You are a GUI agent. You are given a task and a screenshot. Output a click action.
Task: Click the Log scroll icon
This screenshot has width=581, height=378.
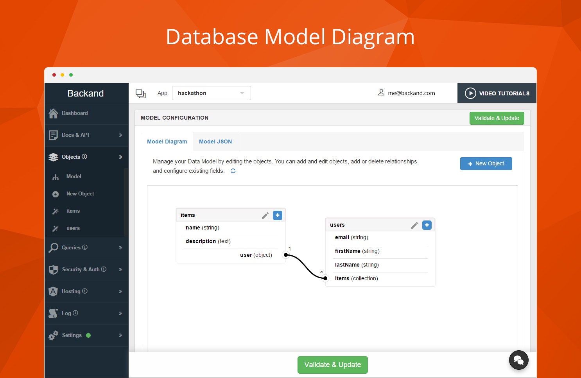[54, 314]
